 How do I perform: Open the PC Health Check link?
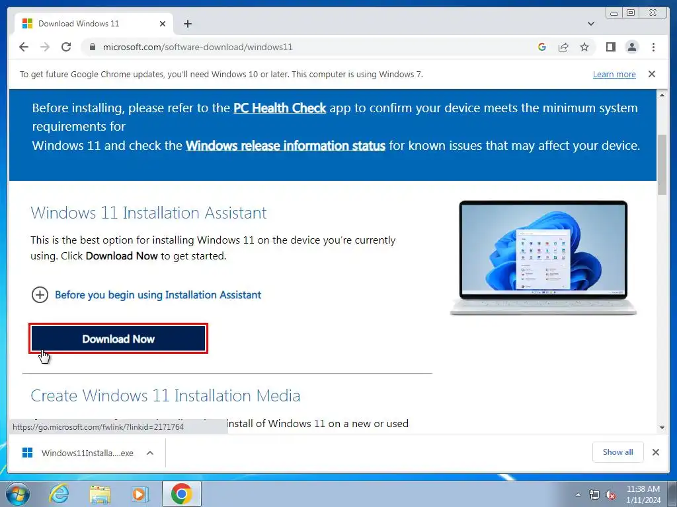click(x=280, y=108)
